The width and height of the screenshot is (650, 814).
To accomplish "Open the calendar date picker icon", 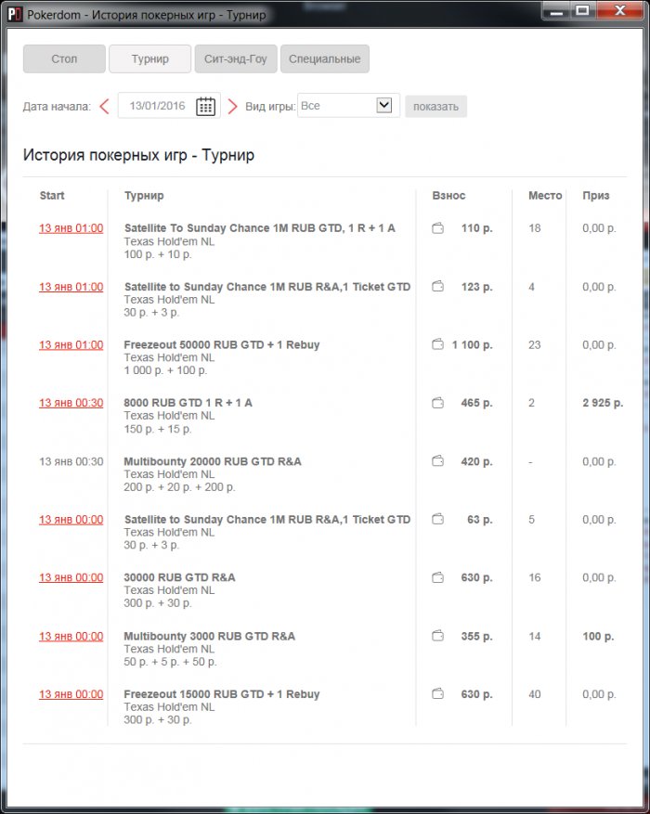I will point(205,106).
